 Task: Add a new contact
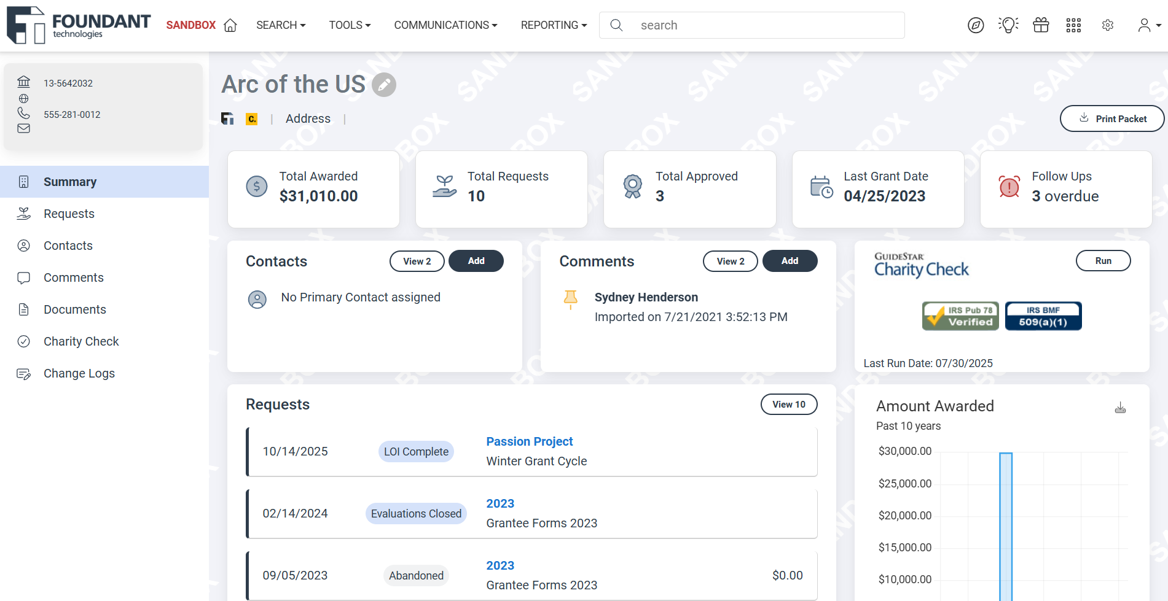[x=476, y=261]
